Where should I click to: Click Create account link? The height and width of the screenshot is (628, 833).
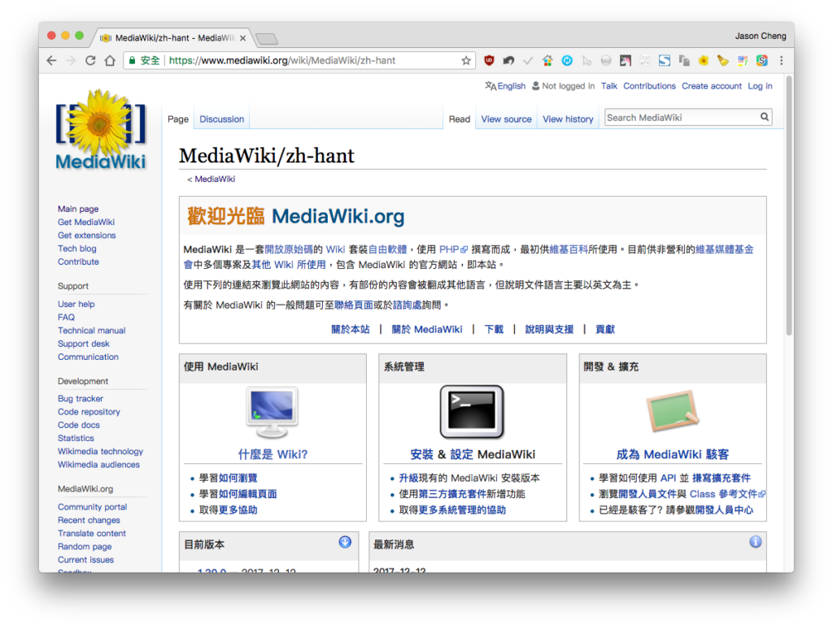point(711,86)
